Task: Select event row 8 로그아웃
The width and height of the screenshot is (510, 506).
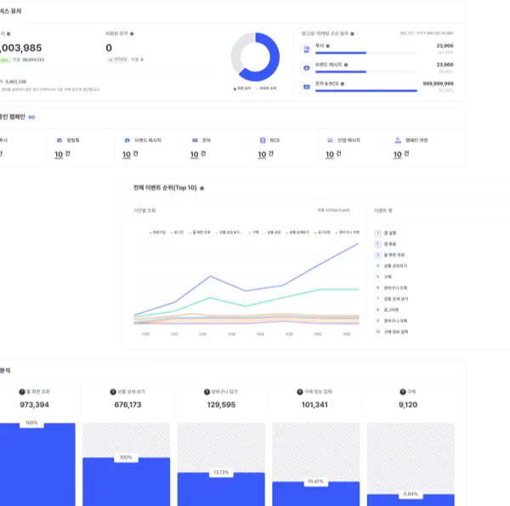Action: [387, 310]
